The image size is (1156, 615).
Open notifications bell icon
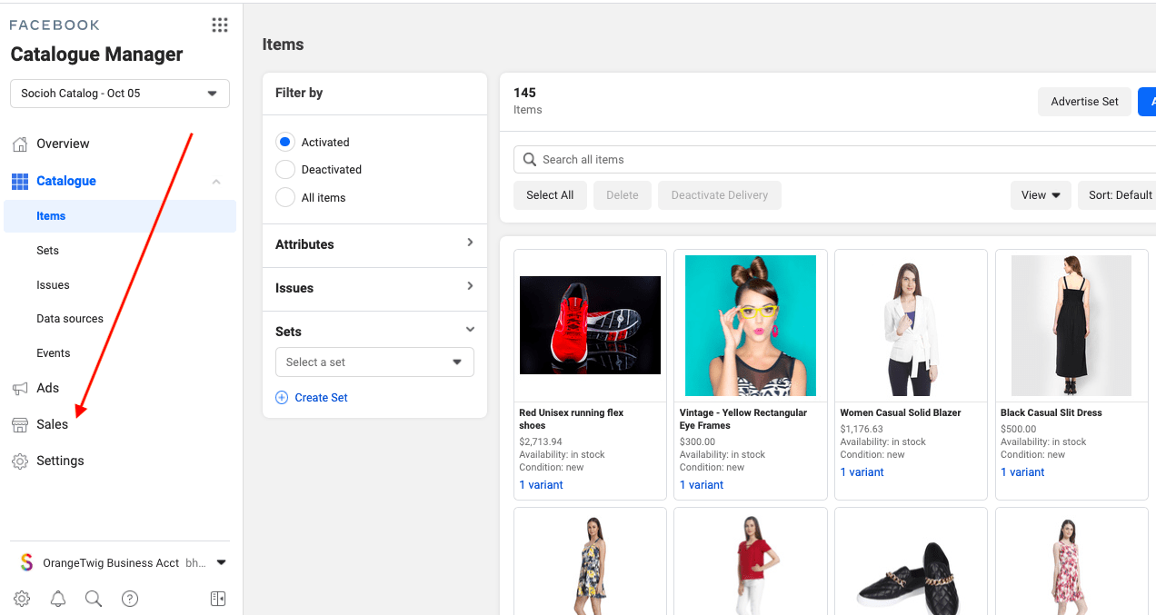click(x=58, y=599)
